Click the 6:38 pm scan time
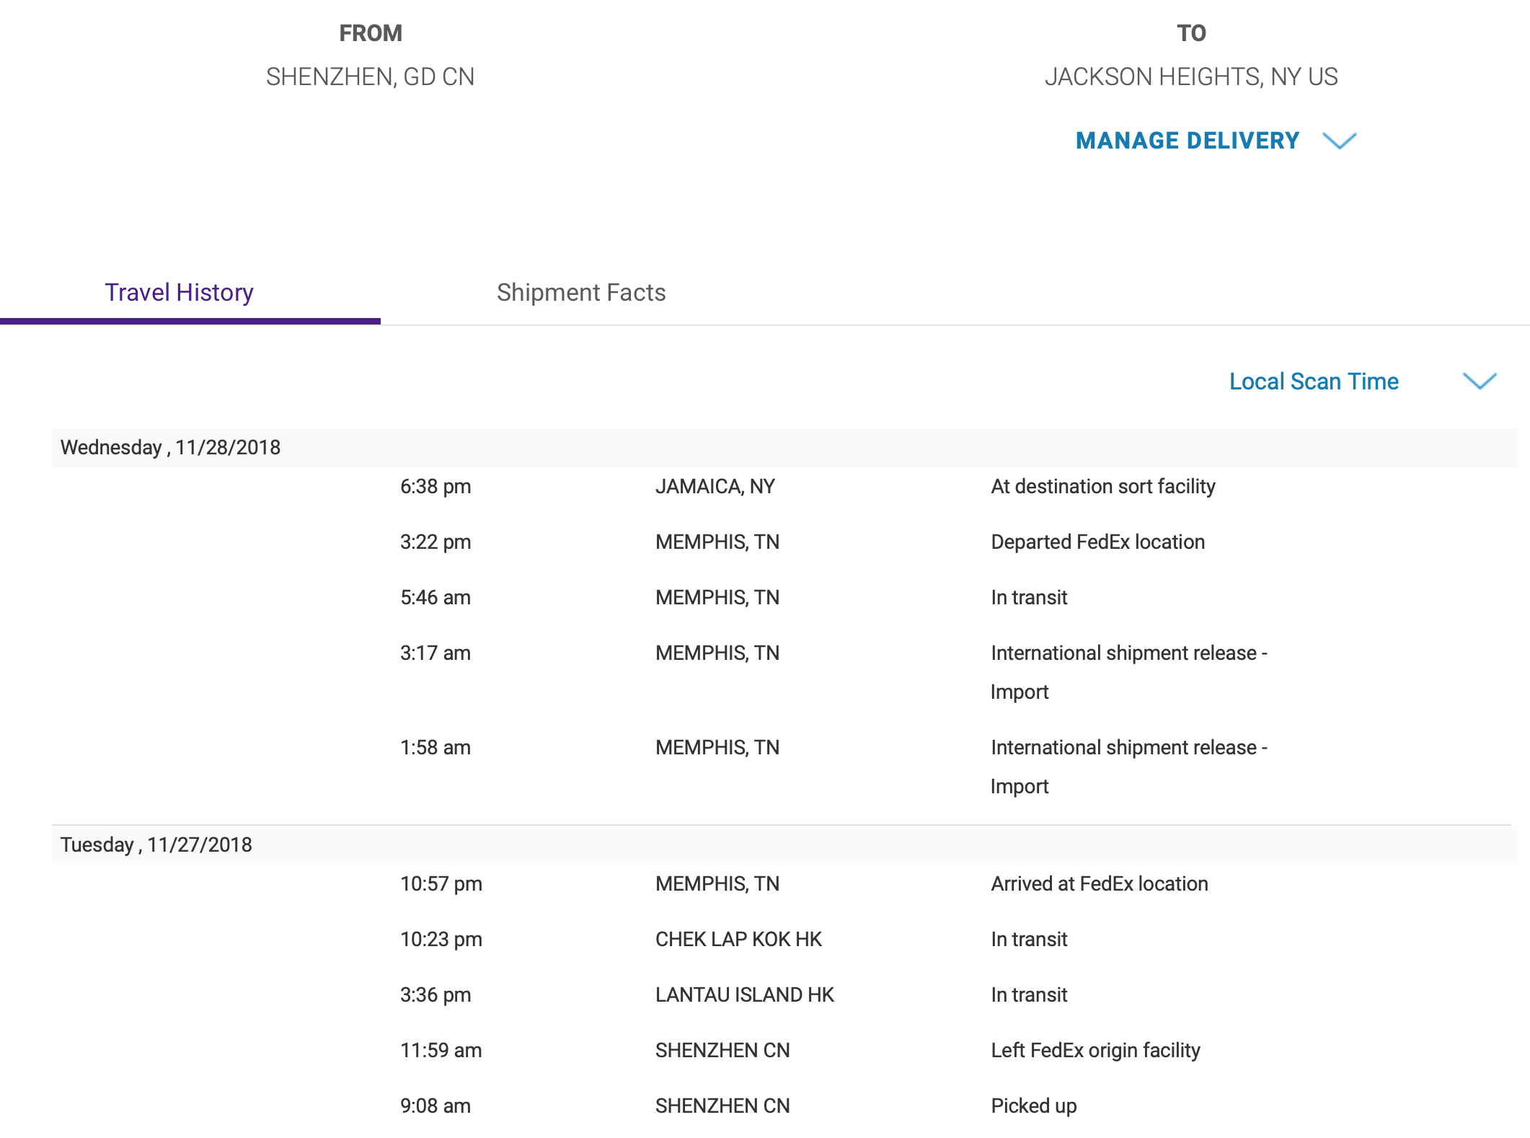1530x1138 pixels. [435, 487]
